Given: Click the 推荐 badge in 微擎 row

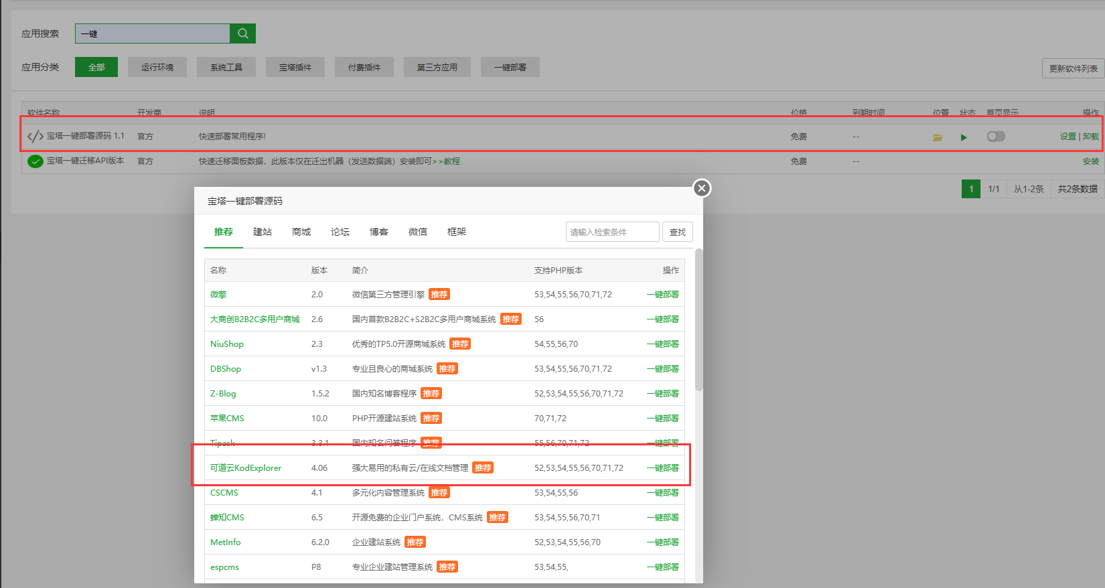Looking at the screenshot, I should [x=439, y=295].
